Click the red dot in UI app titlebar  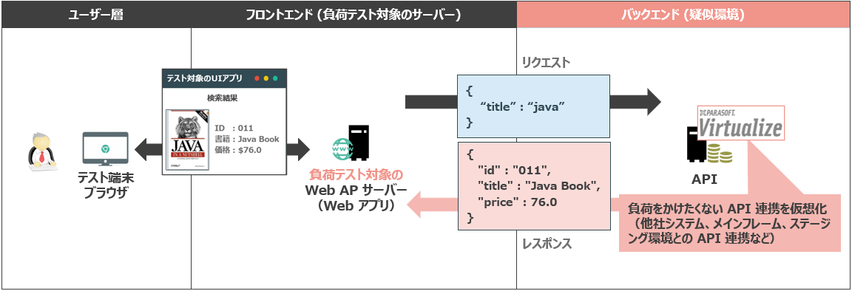coord(257,78)
